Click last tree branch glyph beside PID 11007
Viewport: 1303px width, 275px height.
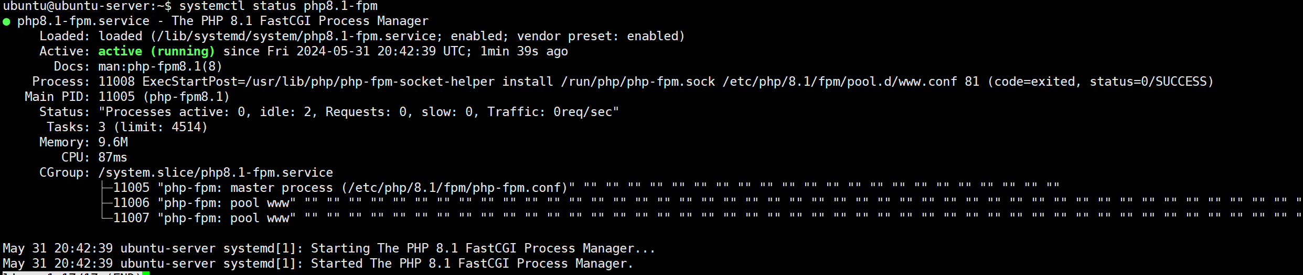click(x=106, y=218)
